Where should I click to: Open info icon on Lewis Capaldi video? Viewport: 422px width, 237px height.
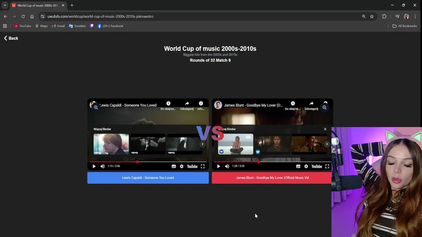[x=201, y=105]
